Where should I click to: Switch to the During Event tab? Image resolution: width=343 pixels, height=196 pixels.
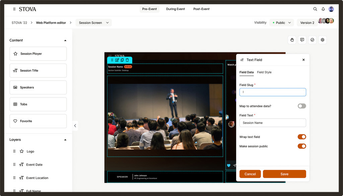click(x=176, y=9)
